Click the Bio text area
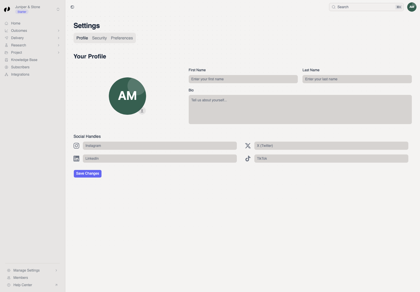The width and height of the screenshot is (420, 292). coord(300,109)
